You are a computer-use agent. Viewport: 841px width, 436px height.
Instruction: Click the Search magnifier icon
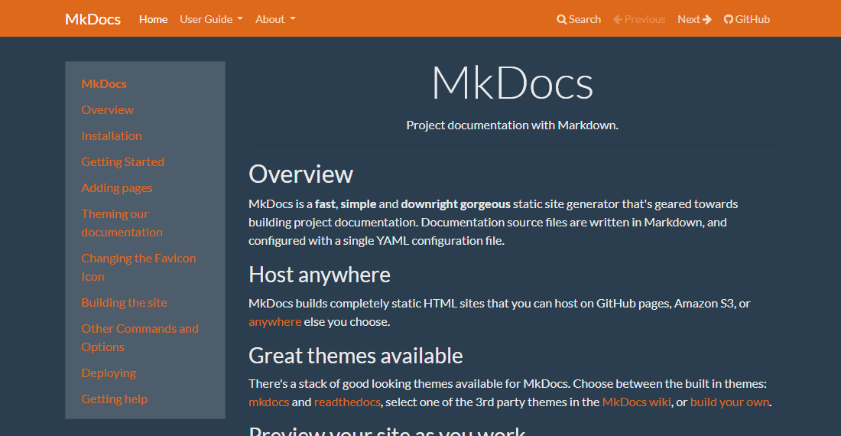tap(562, 19)
